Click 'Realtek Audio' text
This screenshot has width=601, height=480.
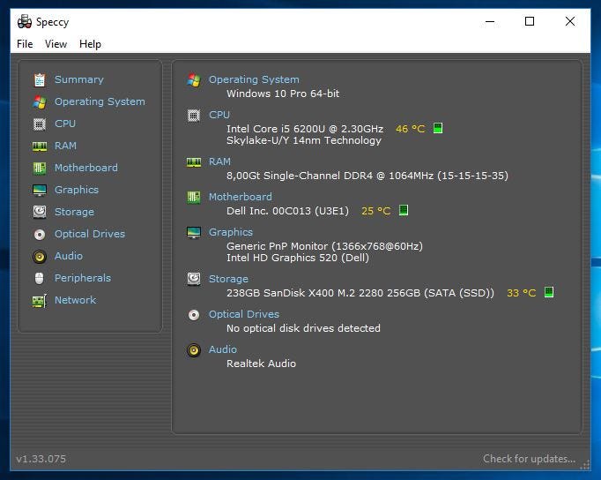[x=261, y=364]
